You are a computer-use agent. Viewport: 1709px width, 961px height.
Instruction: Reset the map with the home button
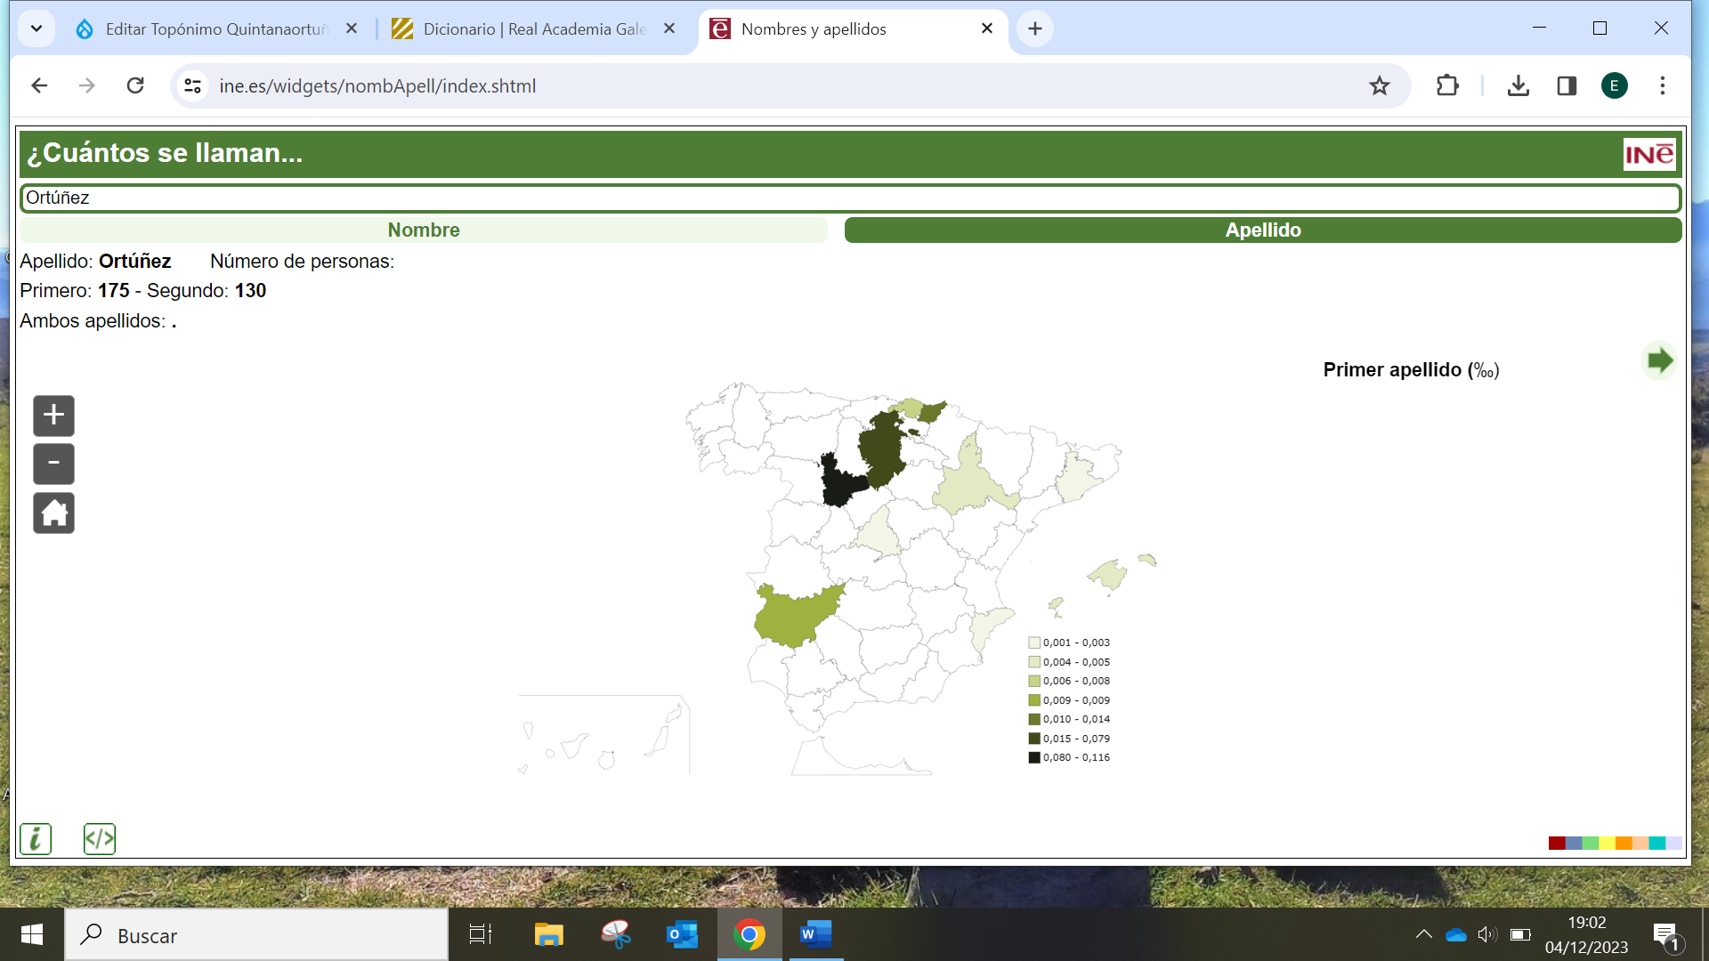pyautogui.click(x=53, y=513)
